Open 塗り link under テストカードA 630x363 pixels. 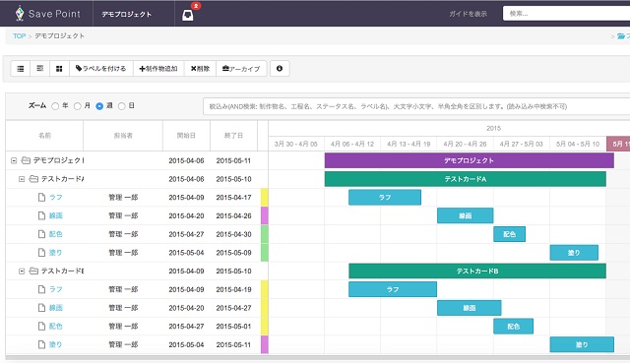click(55, 253)
